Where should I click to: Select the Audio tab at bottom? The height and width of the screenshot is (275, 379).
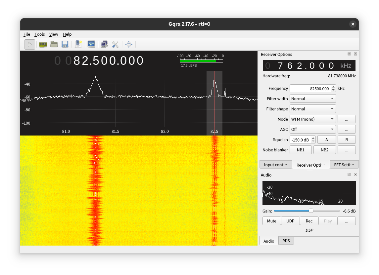point(269,241)
